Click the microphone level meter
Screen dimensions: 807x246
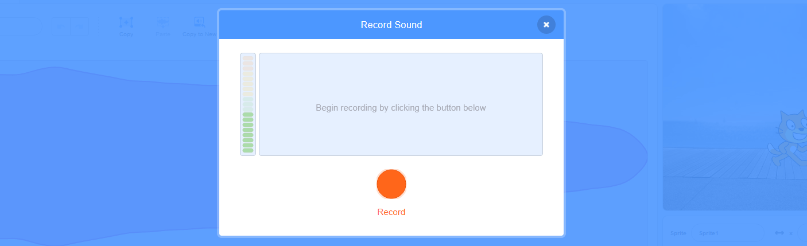click(248, 104)
